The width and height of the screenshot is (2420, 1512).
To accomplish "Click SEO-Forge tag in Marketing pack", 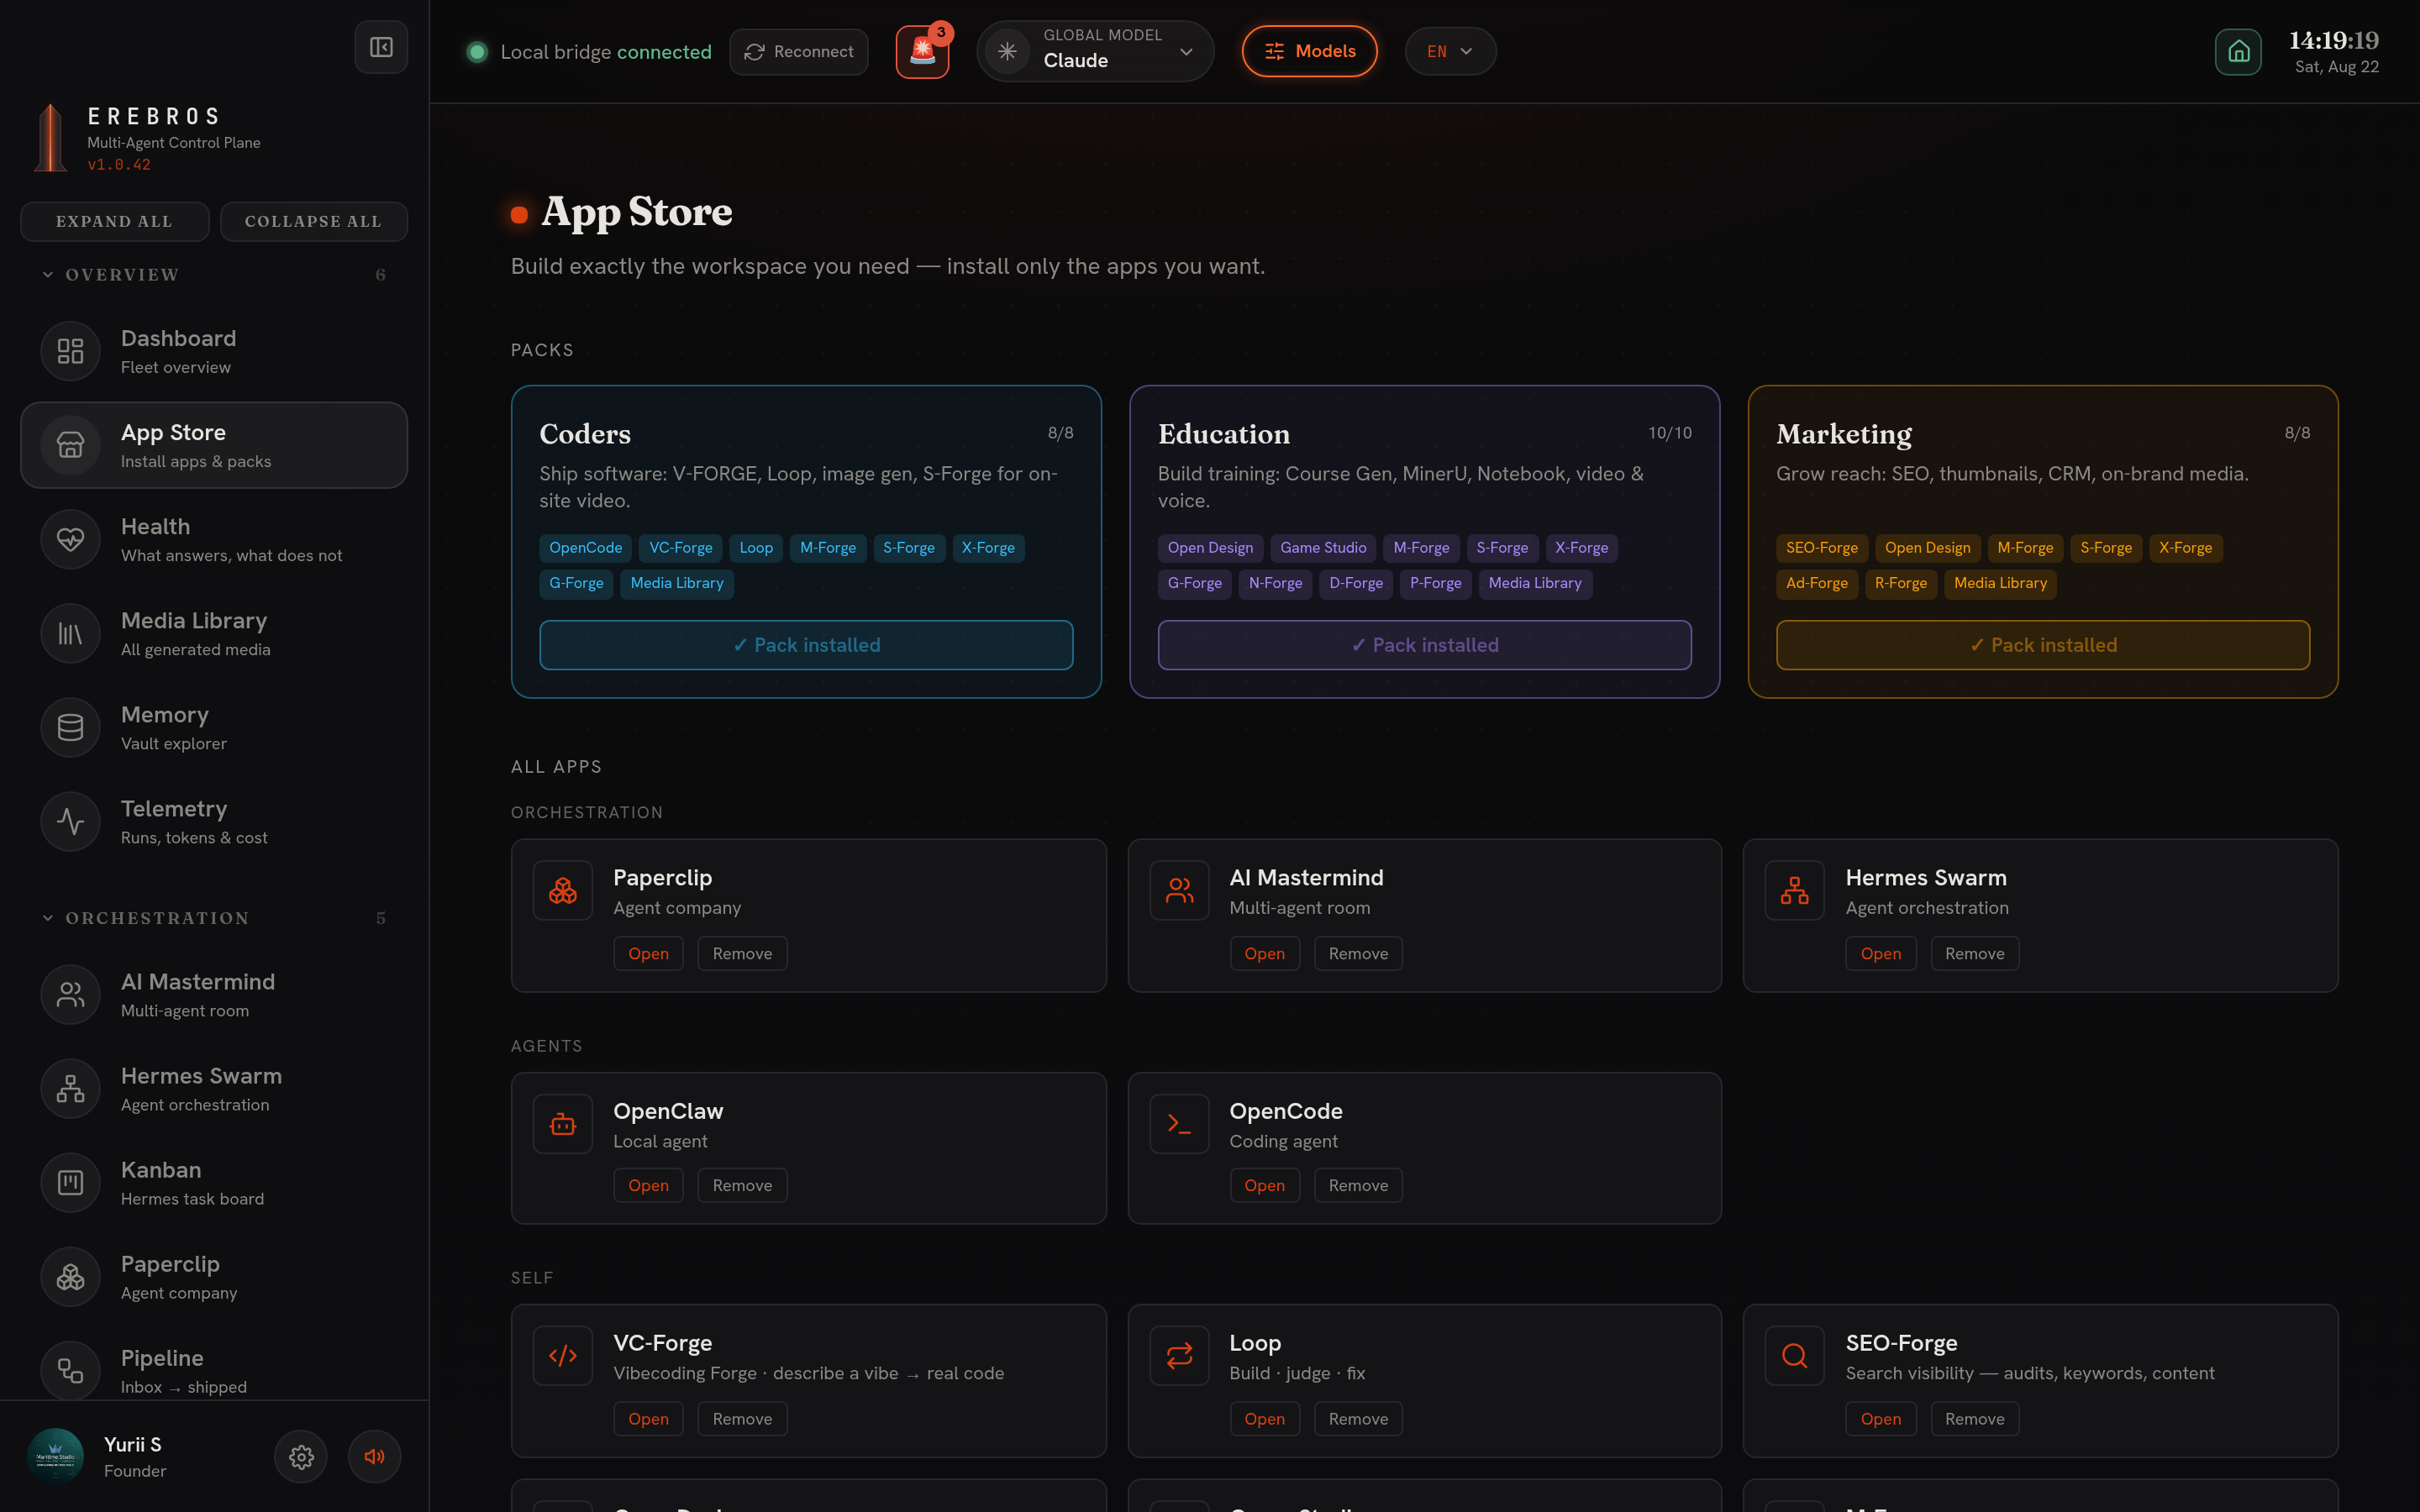I will point(1821,548).
